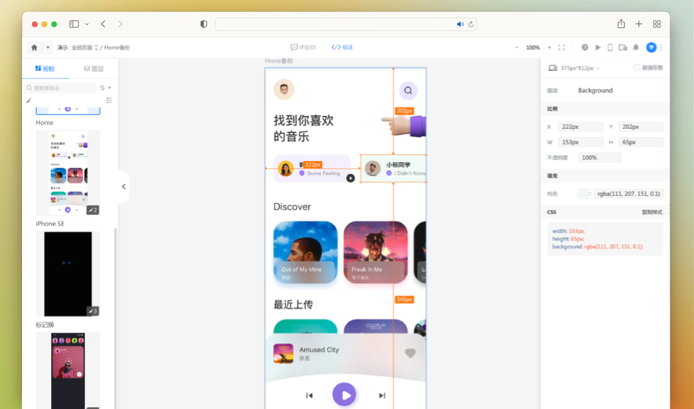
Task: Click the rgba(111, 207, 151, 0.1) value
Action: (629, 194)
